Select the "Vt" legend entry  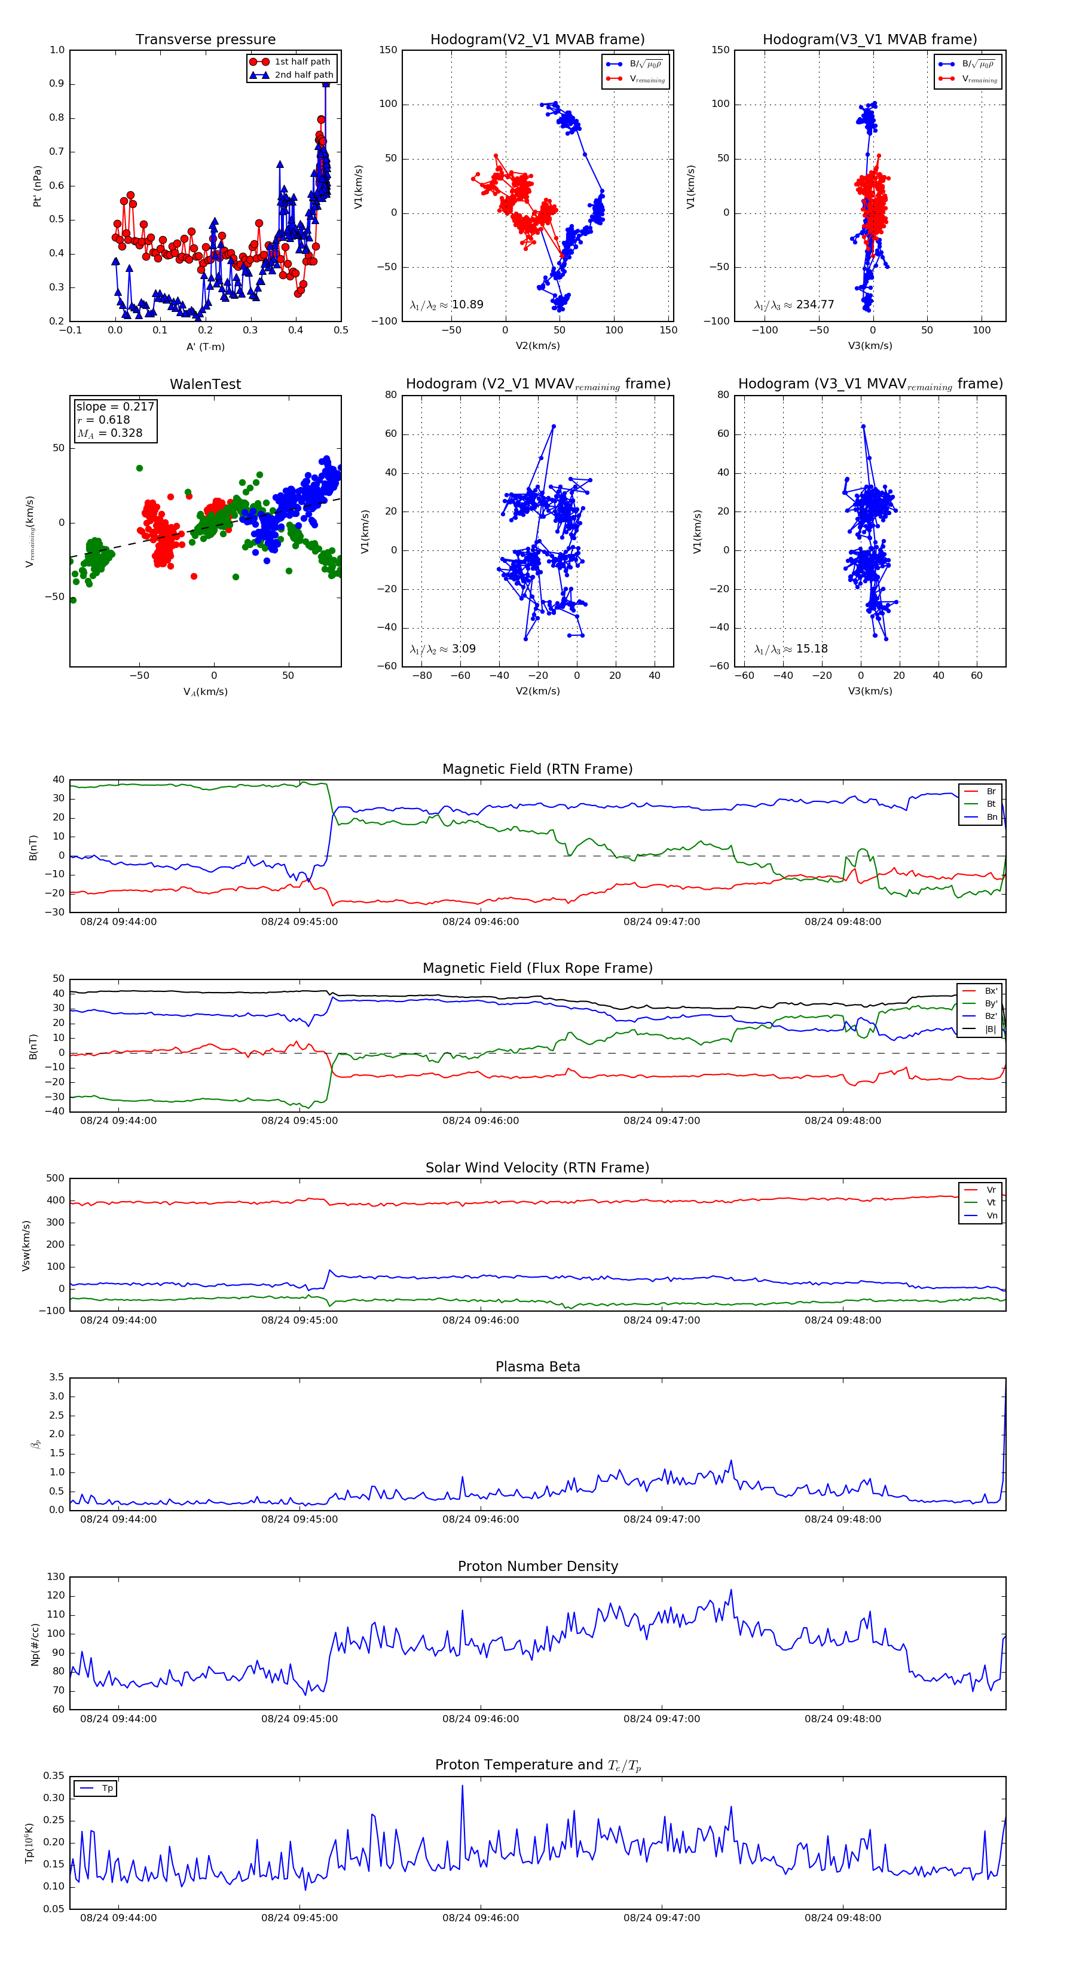(981, 1203)
